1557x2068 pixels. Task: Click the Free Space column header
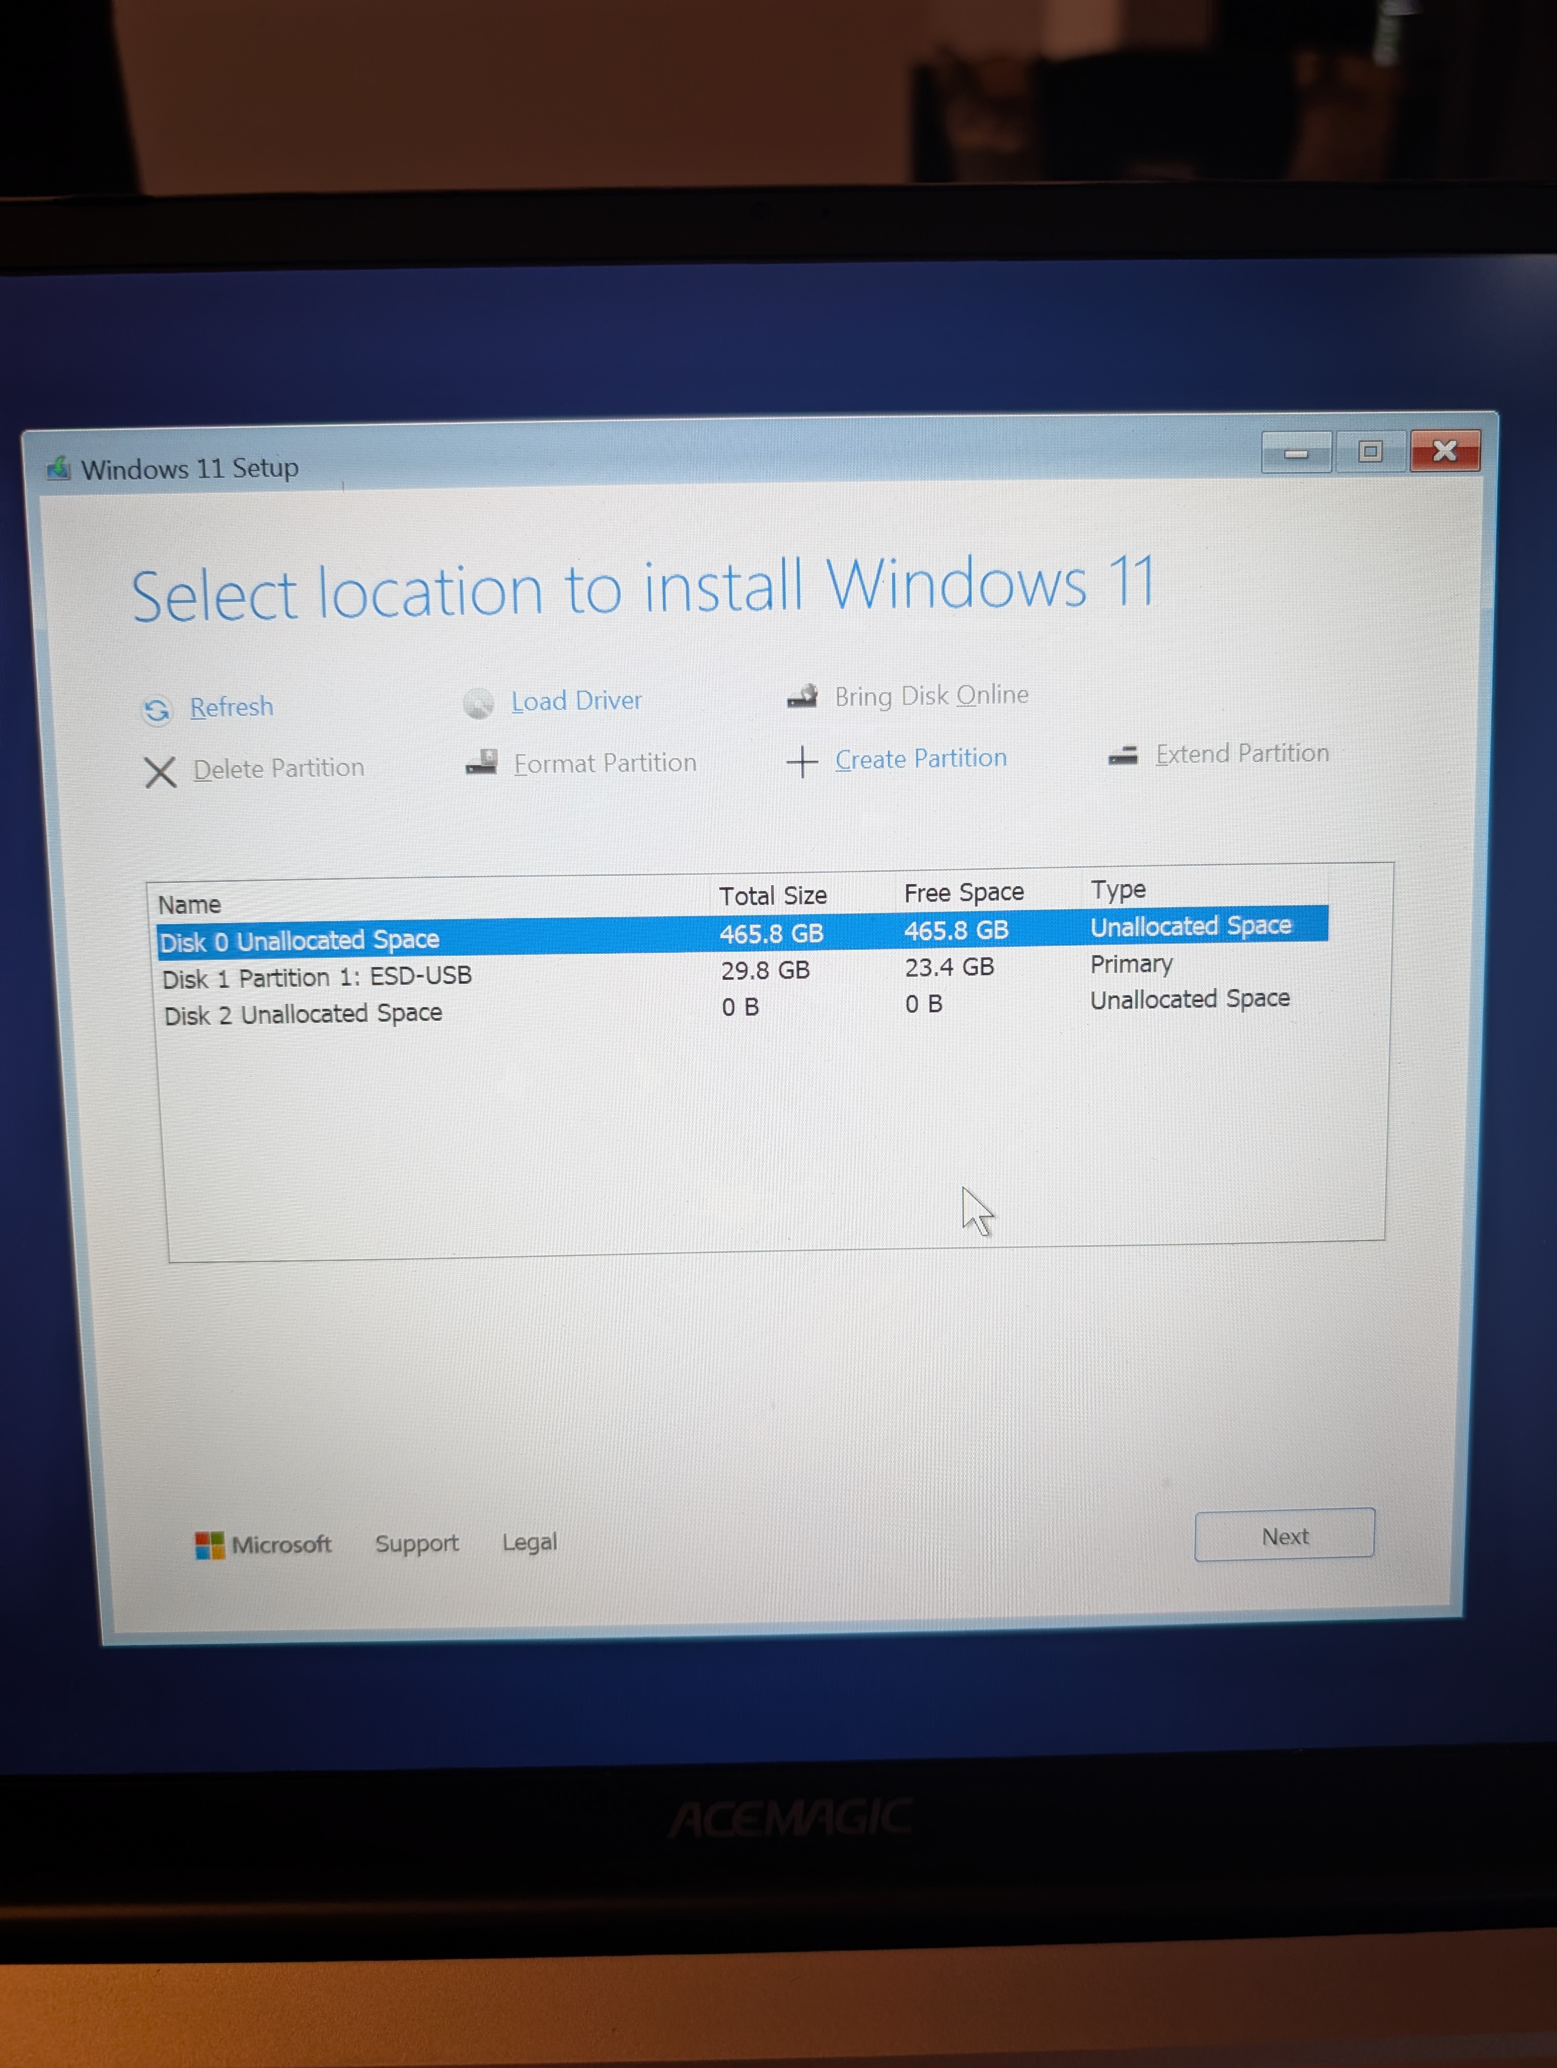point(965,893)
